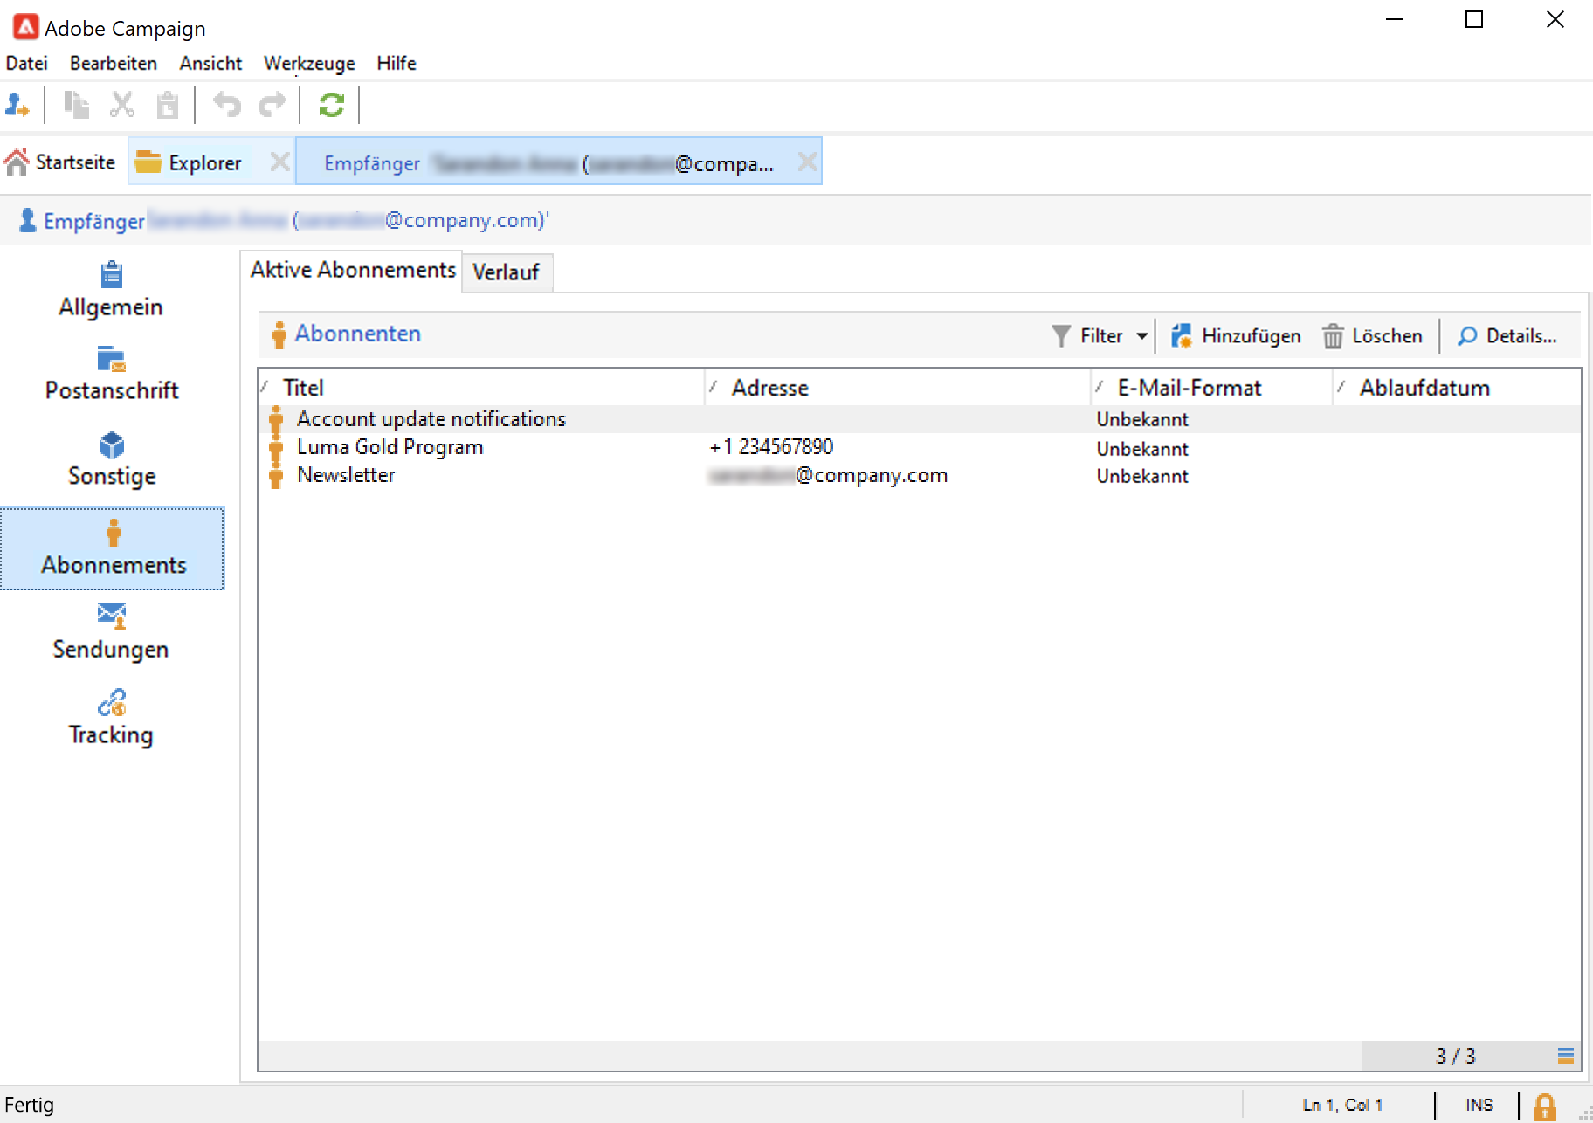This screenshot has width=1593, height=1123.
Task: Click the Abonnenten list heading
Action: (x=357, y=334)
